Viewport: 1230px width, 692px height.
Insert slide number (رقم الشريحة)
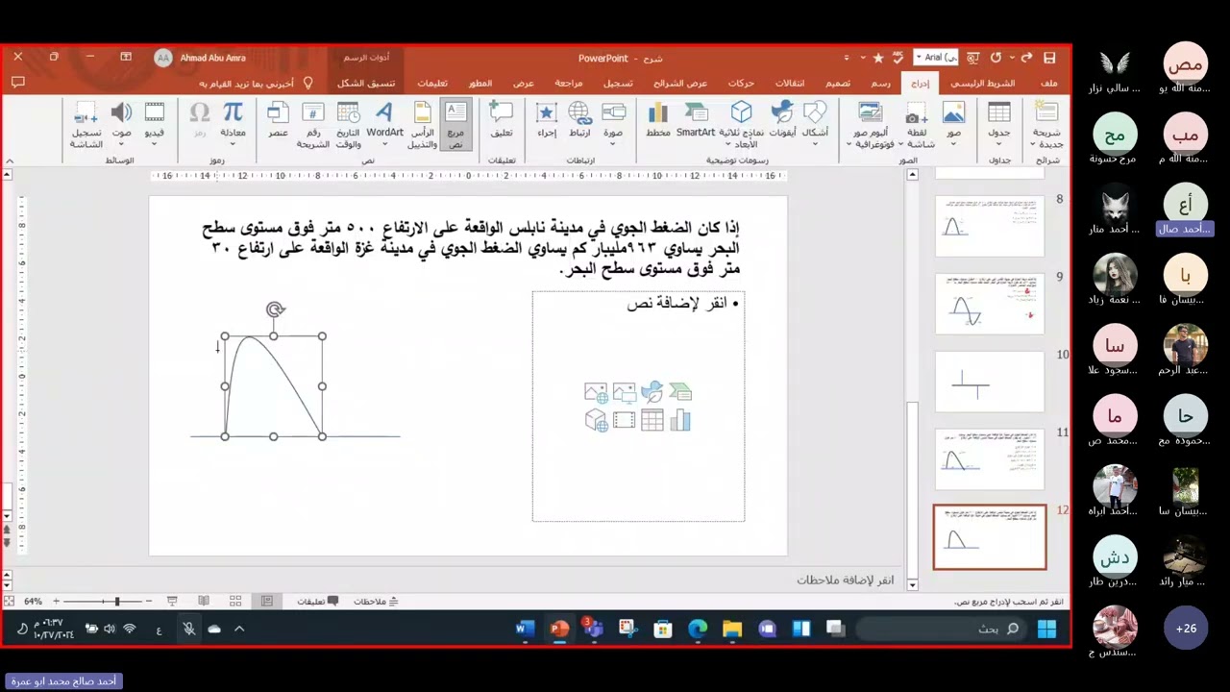[313, 125]
